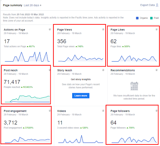Click the 3,712 post engagement value
The height and width of the screenshot is (146, 160).
(11, 123)
